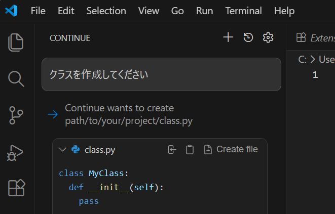This screenshot has height=214, width=335.
Task: Open the Selection menu
Action: (106, 11)
